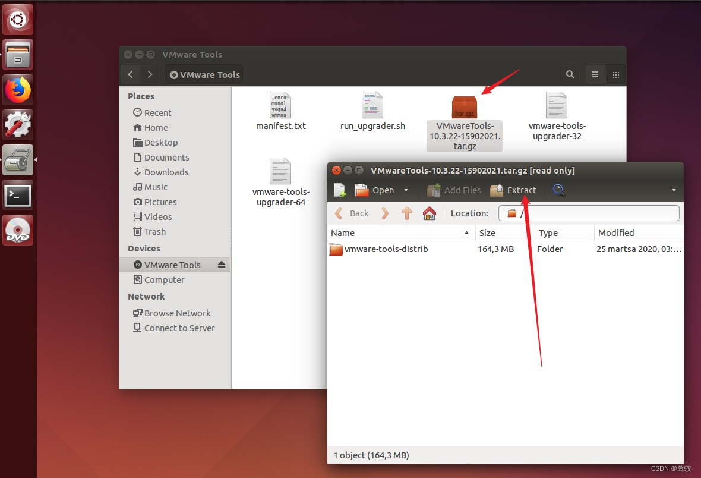Click the DVD disc dock icon
701x478 pixels.
(18, 230)
